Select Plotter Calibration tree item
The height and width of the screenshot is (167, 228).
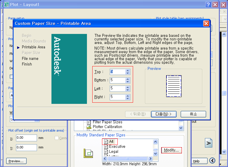point(107,127)
